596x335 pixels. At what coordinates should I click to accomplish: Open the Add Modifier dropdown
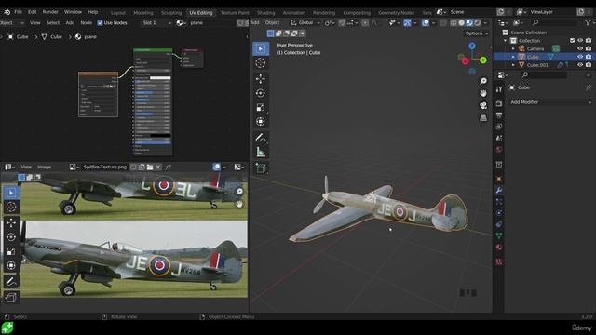pos(550,102)
